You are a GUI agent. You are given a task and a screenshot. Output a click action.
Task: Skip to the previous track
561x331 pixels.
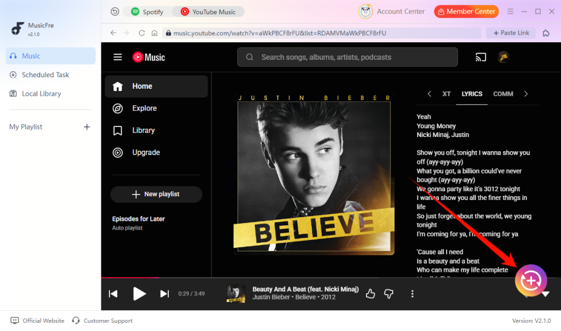click(113, 294)
